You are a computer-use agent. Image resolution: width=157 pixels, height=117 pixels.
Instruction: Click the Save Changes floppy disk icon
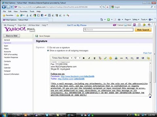(37, 36)
